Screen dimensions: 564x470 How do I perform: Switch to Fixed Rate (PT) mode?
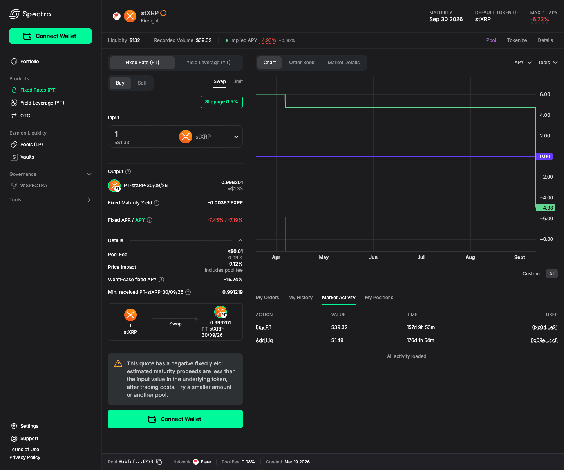pyautogui.click(x=142, y=63)
